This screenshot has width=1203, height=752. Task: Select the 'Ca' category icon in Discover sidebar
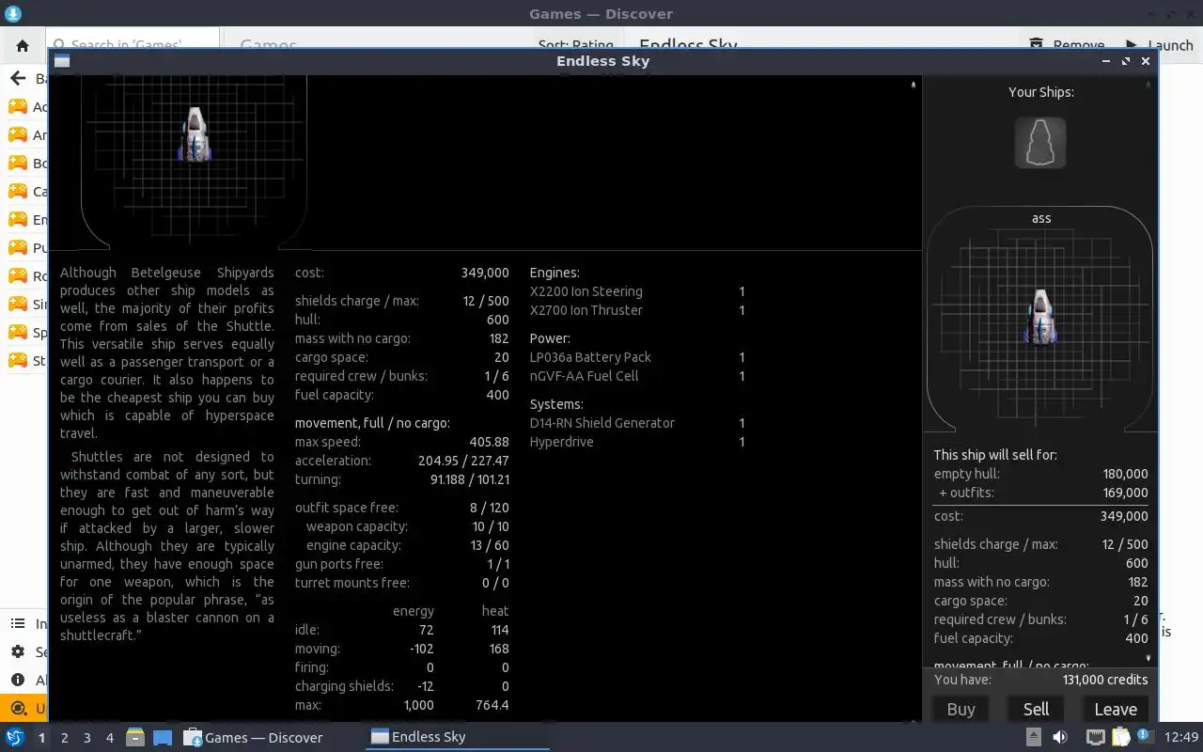tap(18, 191)
